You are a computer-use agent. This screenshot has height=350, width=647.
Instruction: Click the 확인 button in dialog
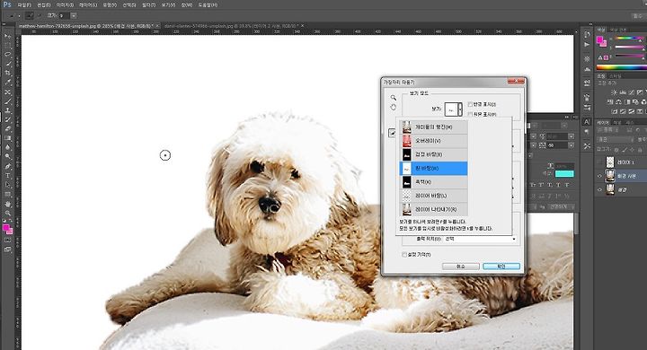501,267
